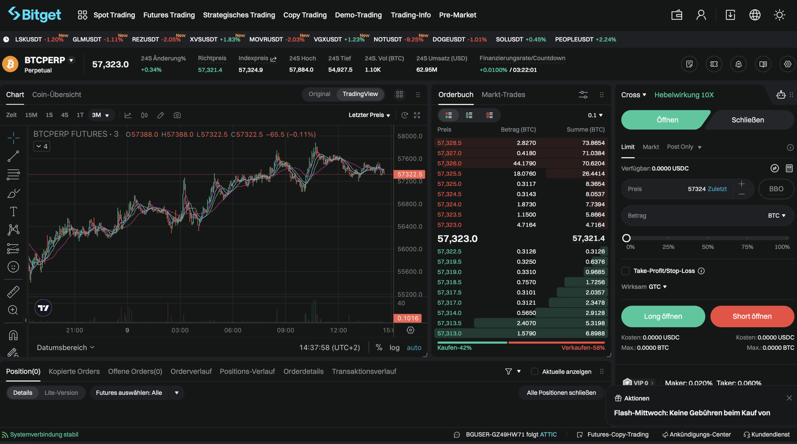This screenshot has width=797, height=444.
Task: Open the Cross margin mode dropdown
Action: (634, 95)
